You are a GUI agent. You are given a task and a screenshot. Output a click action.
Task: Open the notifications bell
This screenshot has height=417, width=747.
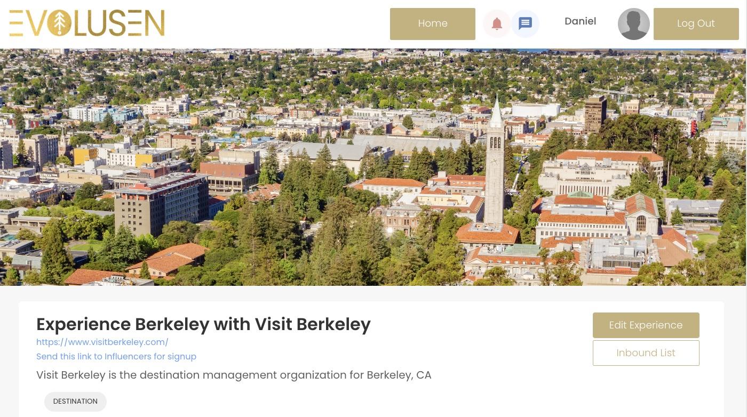[497, 23]
